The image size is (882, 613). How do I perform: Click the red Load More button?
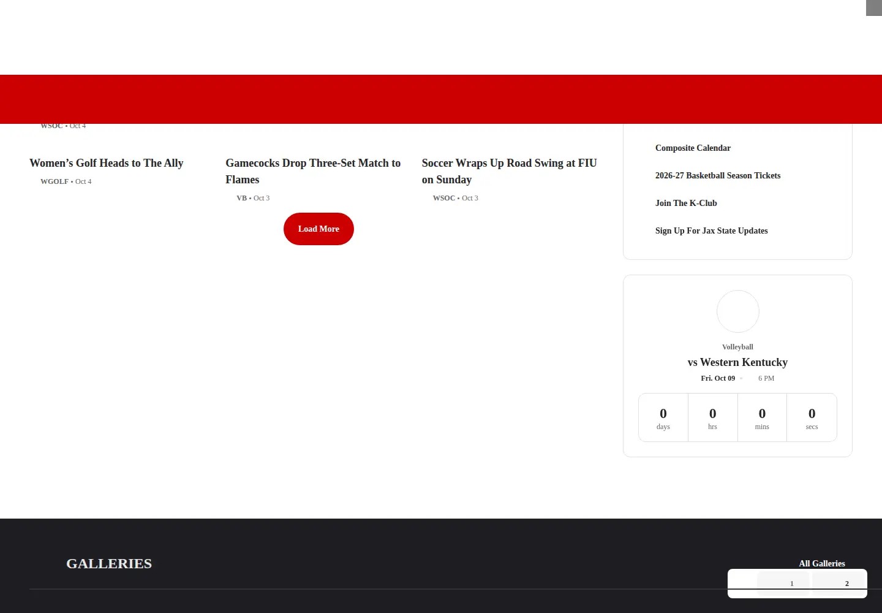tap(318, 229)
